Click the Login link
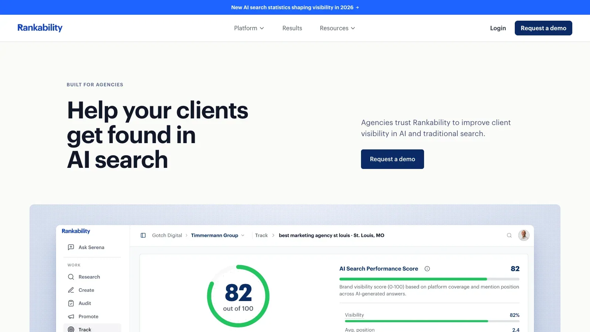Screen dimensions: 590x332 click(498, 28)
